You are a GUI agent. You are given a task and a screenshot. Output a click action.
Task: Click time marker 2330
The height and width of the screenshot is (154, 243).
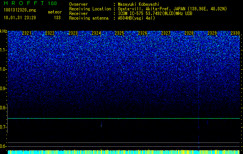pos(235,33)
